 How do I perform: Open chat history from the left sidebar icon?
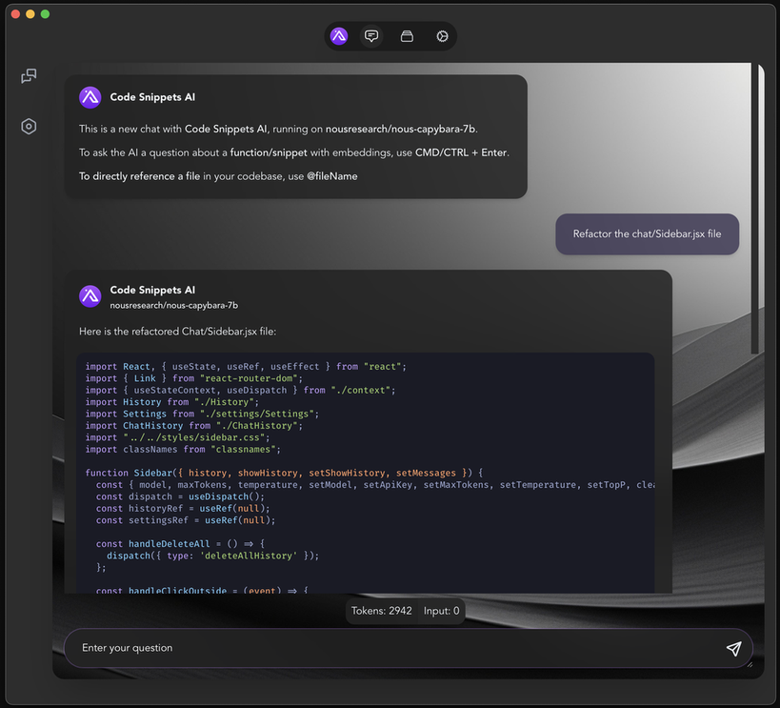[28, 75]
